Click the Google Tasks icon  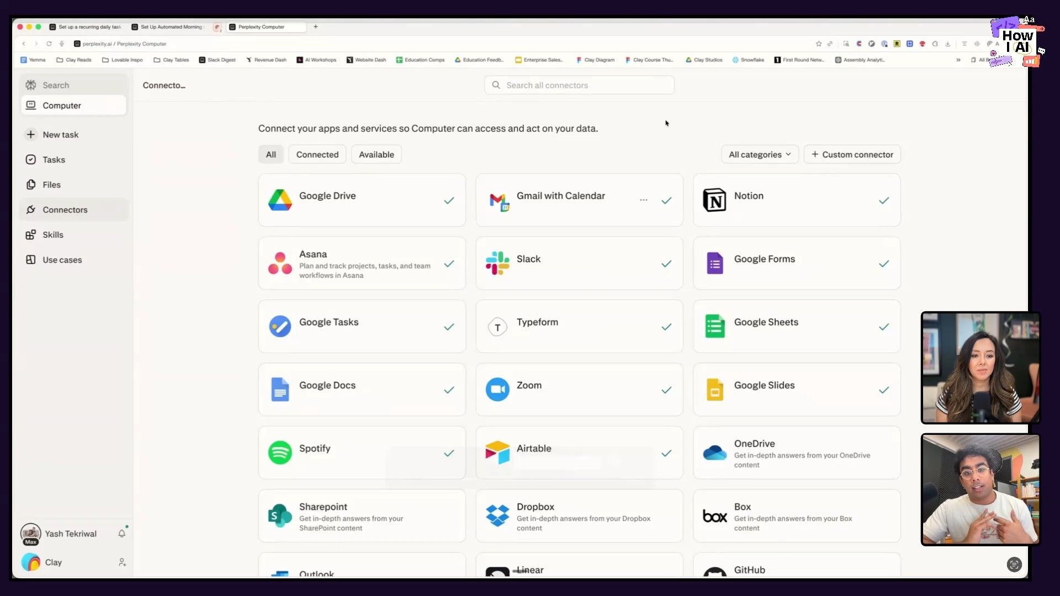click(x=280, y=327)
